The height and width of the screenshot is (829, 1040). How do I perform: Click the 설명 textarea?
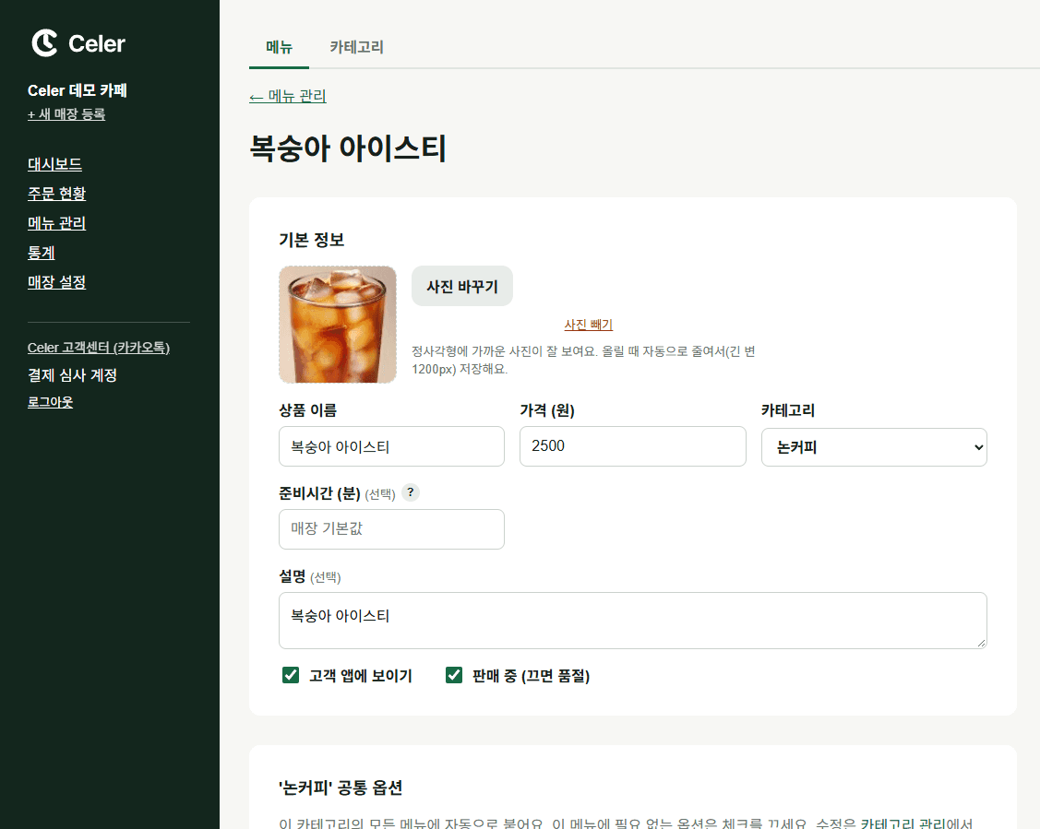click(633, 621)
